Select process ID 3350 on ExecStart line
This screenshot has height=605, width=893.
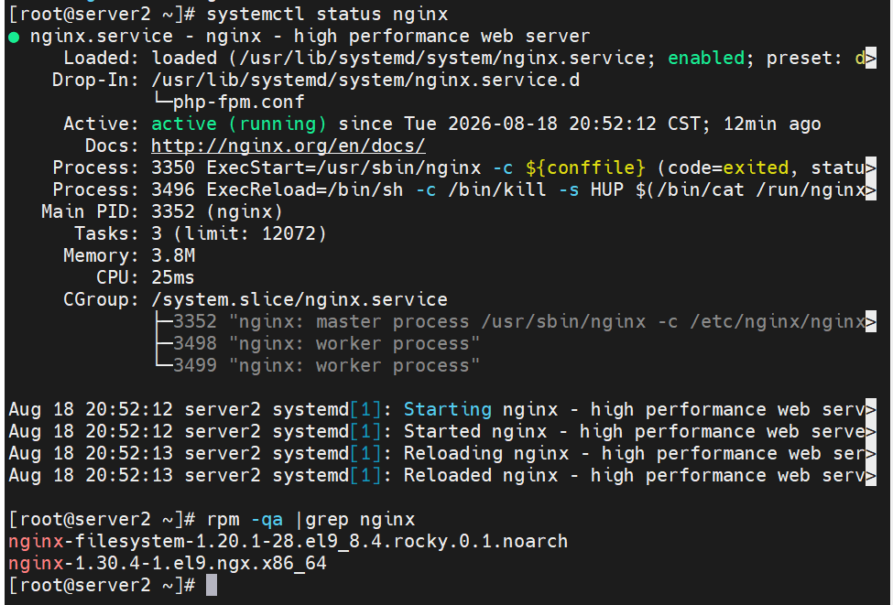click(172, 167)
